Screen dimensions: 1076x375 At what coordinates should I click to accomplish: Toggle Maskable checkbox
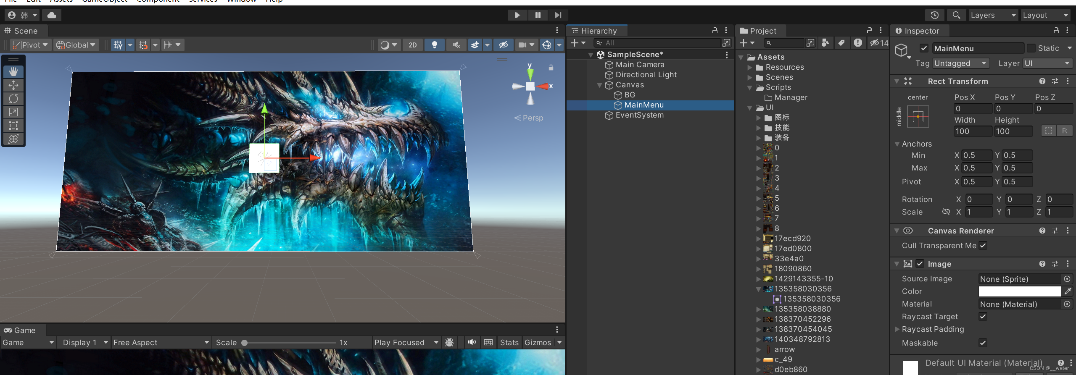(x=983, y=343)
